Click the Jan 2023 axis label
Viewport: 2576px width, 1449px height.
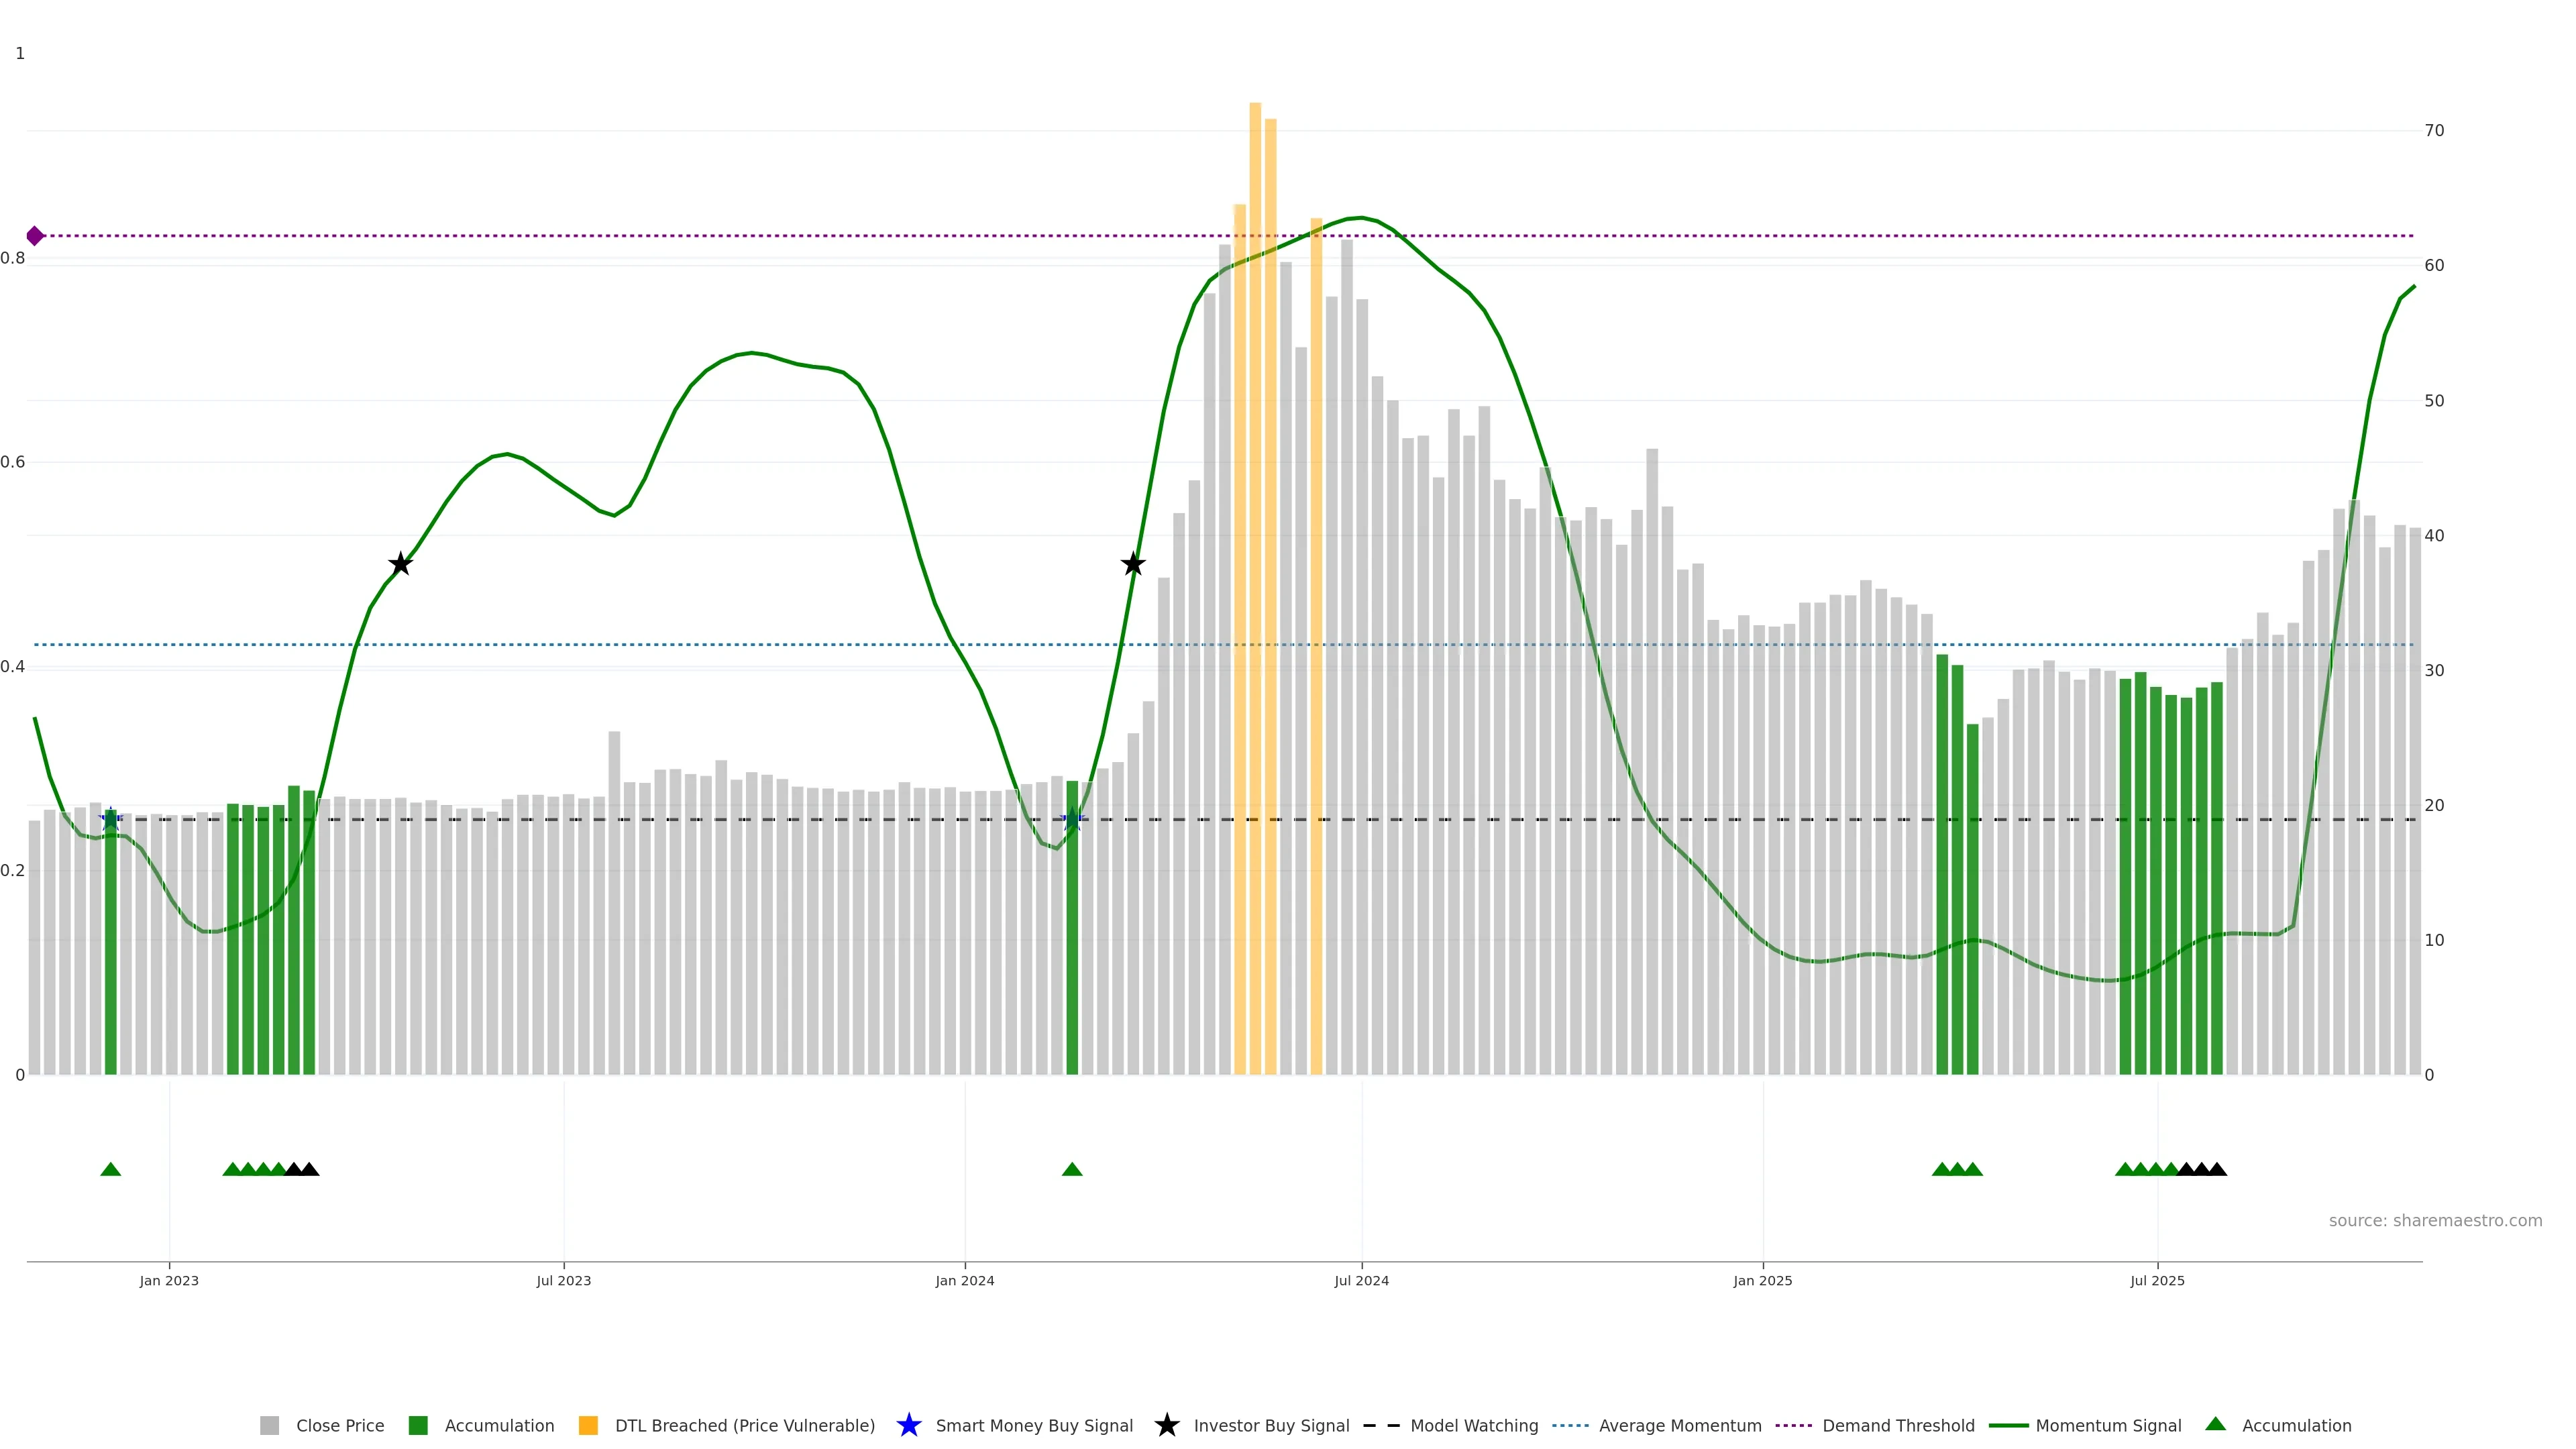(x=169, y=1281)
